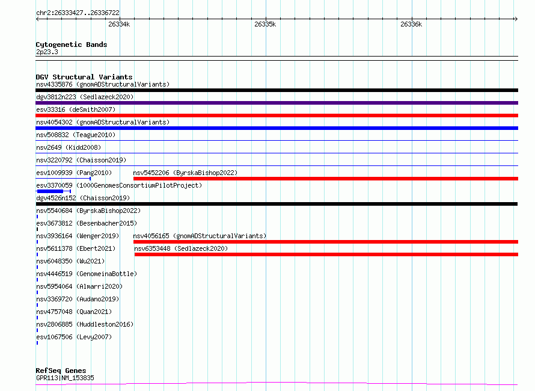Screen dimensions: 535x391
Task: Click the black dgv4526n152 variant bar
Action: point(277,204)
